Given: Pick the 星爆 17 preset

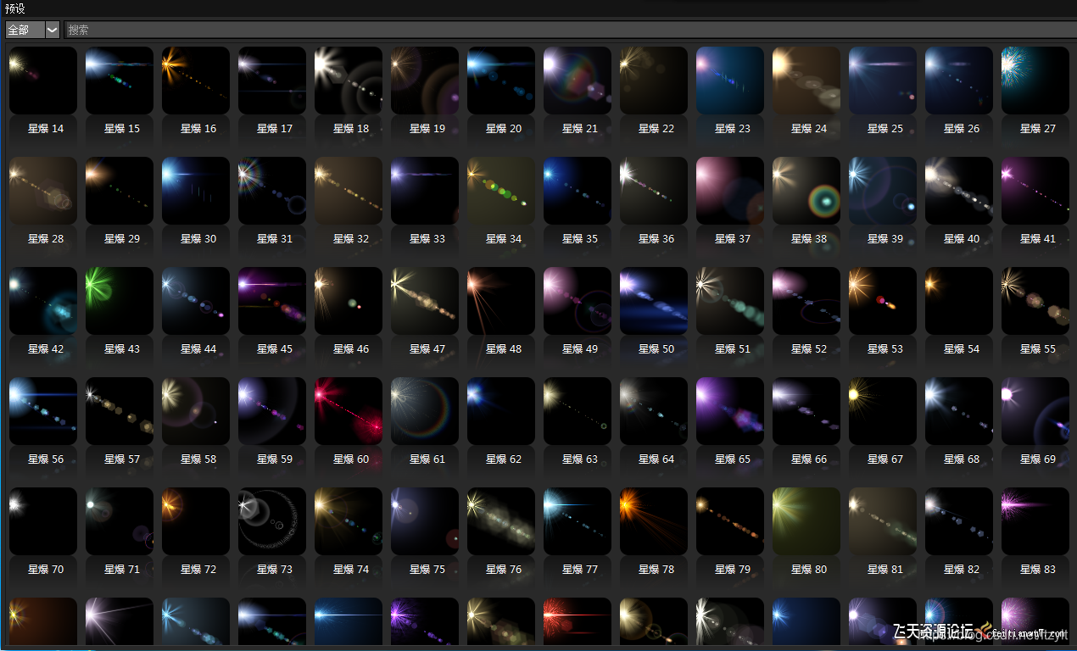Looking at the screenshot, I should tap(272, 81).
